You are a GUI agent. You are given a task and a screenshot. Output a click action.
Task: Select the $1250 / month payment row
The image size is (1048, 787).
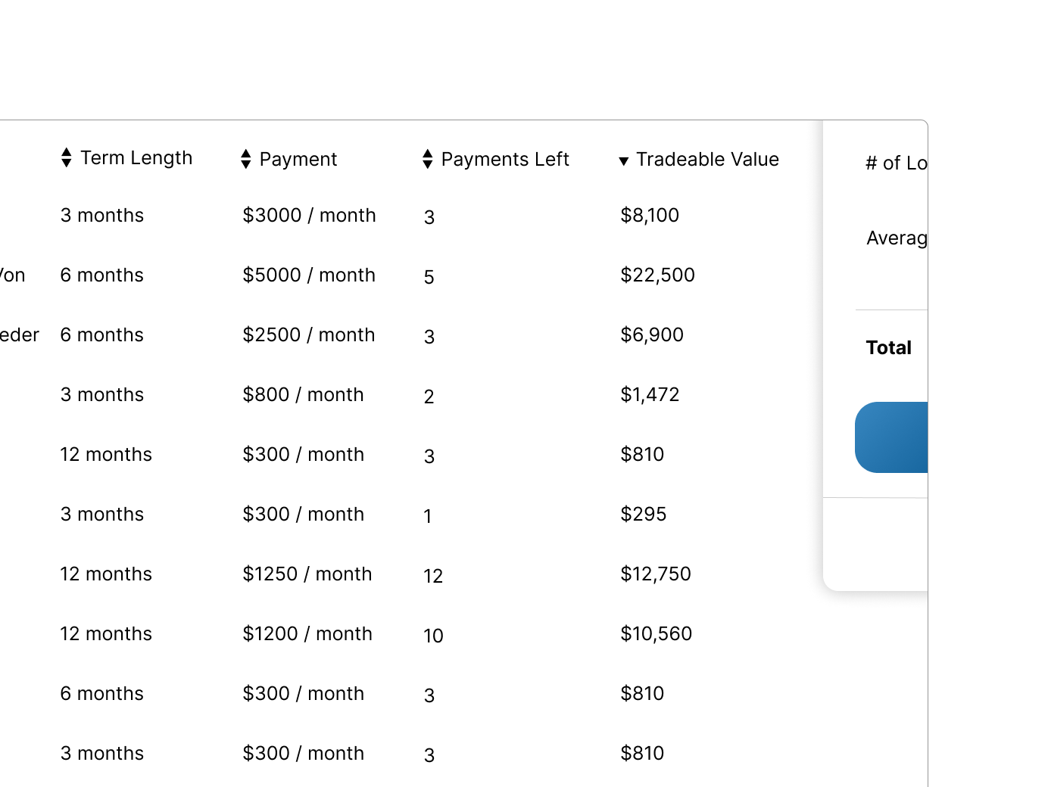click(307, 574)
